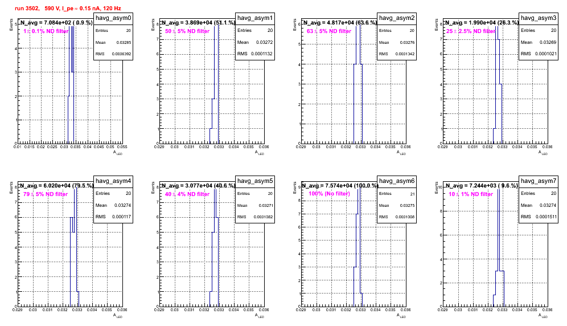Select the havg_asym0 histogram title
Image resolution: width=567 pixels, height=326 pixels.
tap(113, 18)
